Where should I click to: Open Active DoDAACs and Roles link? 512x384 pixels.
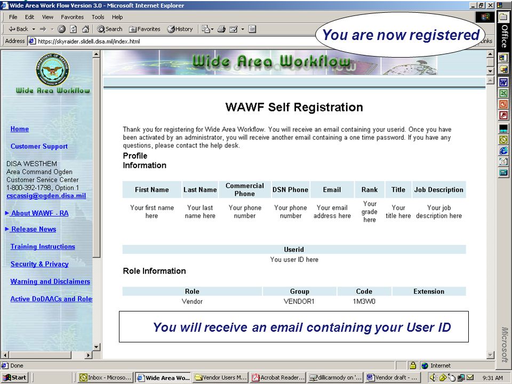[51, 299]
